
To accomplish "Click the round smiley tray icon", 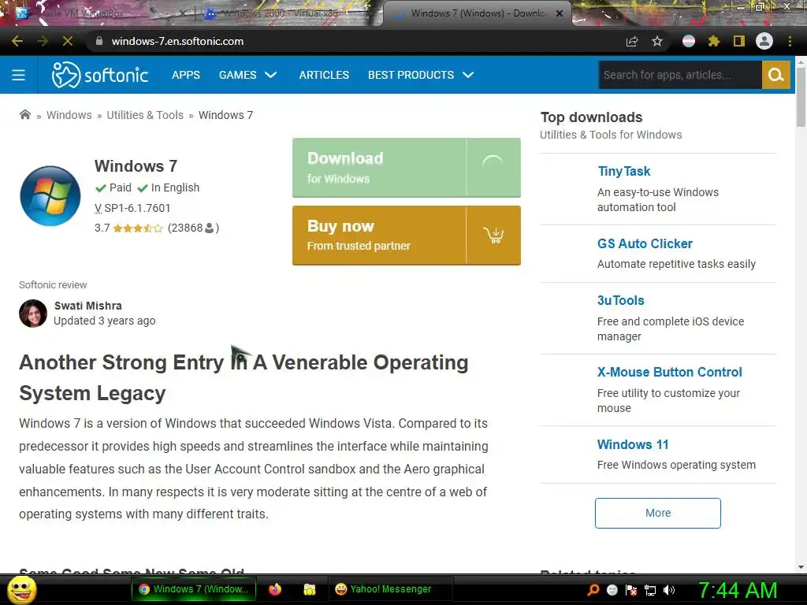I will click(x=612, y=590).
